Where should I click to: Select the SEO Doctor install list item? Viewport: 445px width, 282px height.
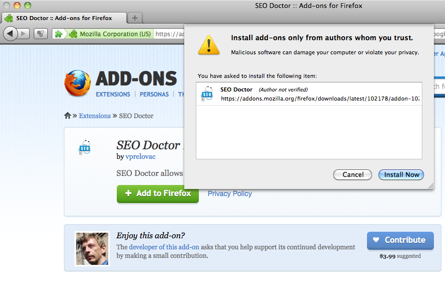(309, 94)
